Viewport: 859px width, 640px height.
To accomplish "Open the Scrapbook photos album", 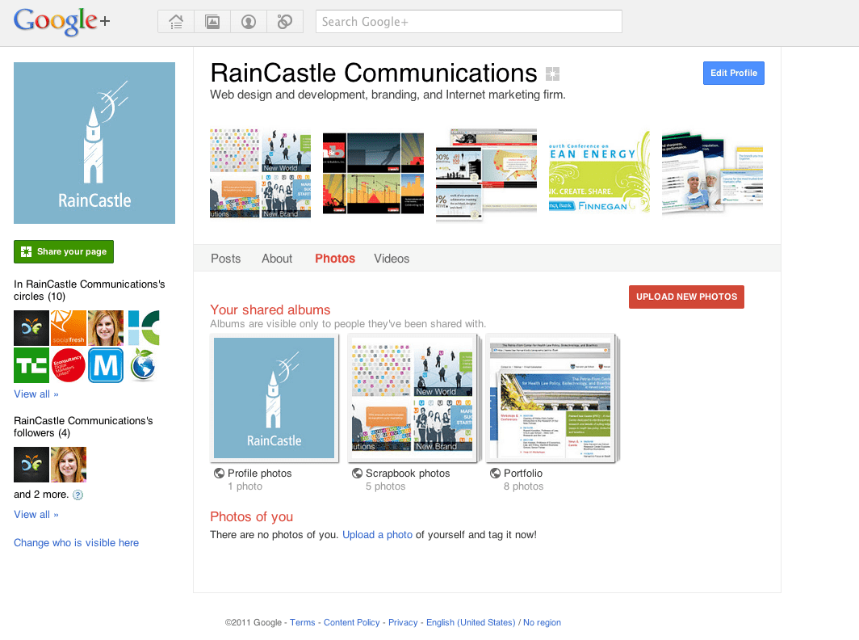I will pyautogui.click(x=413, y=398).
